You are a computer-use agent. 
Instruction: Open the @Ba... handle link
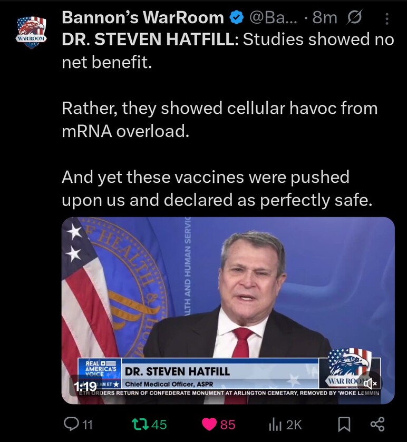273,18
